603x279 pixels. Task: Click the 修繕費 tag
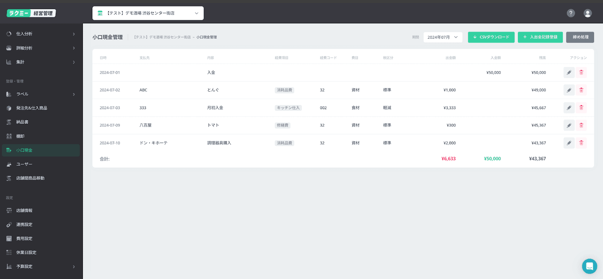[283, 125]
